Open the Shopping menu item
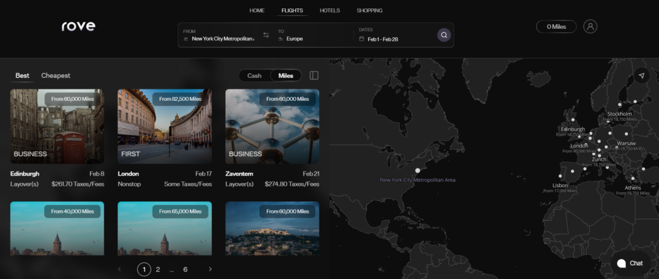659x279 pixels. click(x=369, y=10)
